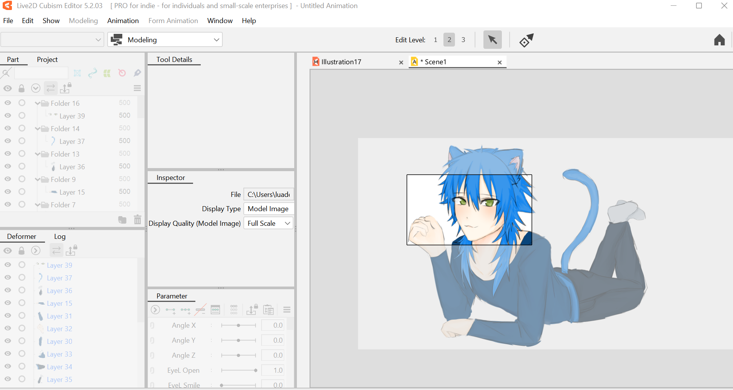Toggle visibility eye for Folder 14
Screen dimensions: 733x390
click(x=8, y=128)
